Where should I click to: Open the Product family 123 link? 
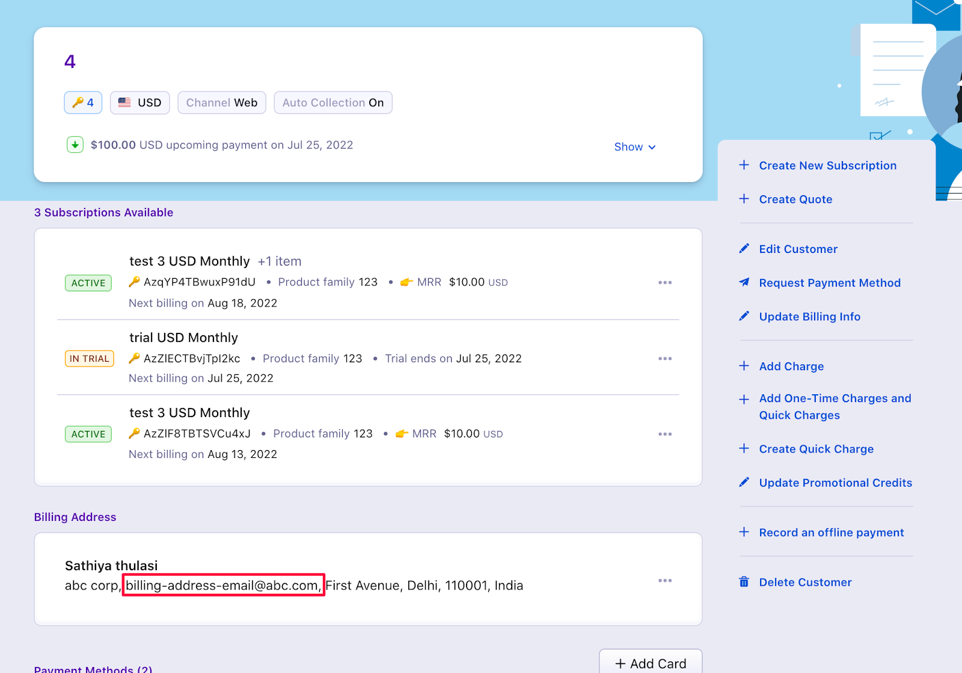[327, 282]
